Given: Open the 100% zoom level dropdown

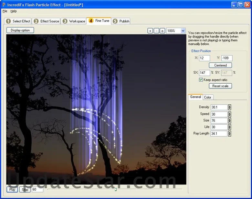Looking at the screenshot, I should pyautogui.click(x=183, y=31).
